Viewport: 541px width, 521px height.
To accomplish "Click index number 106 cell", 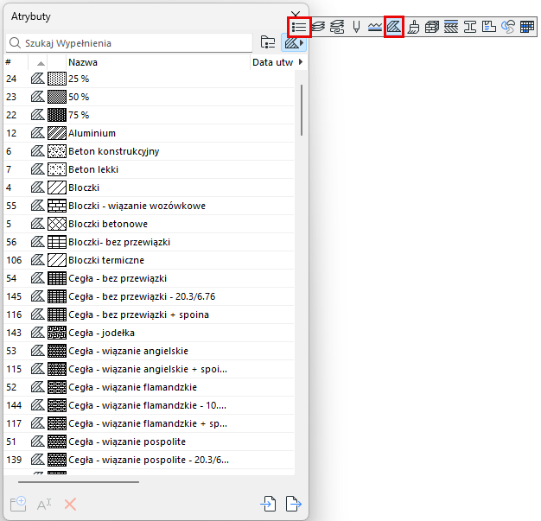I will coord(14,260).
